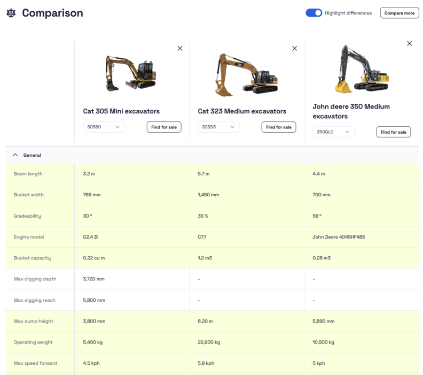
Task: Click Find for sale under Cat 323
Action: coord(279,127)
